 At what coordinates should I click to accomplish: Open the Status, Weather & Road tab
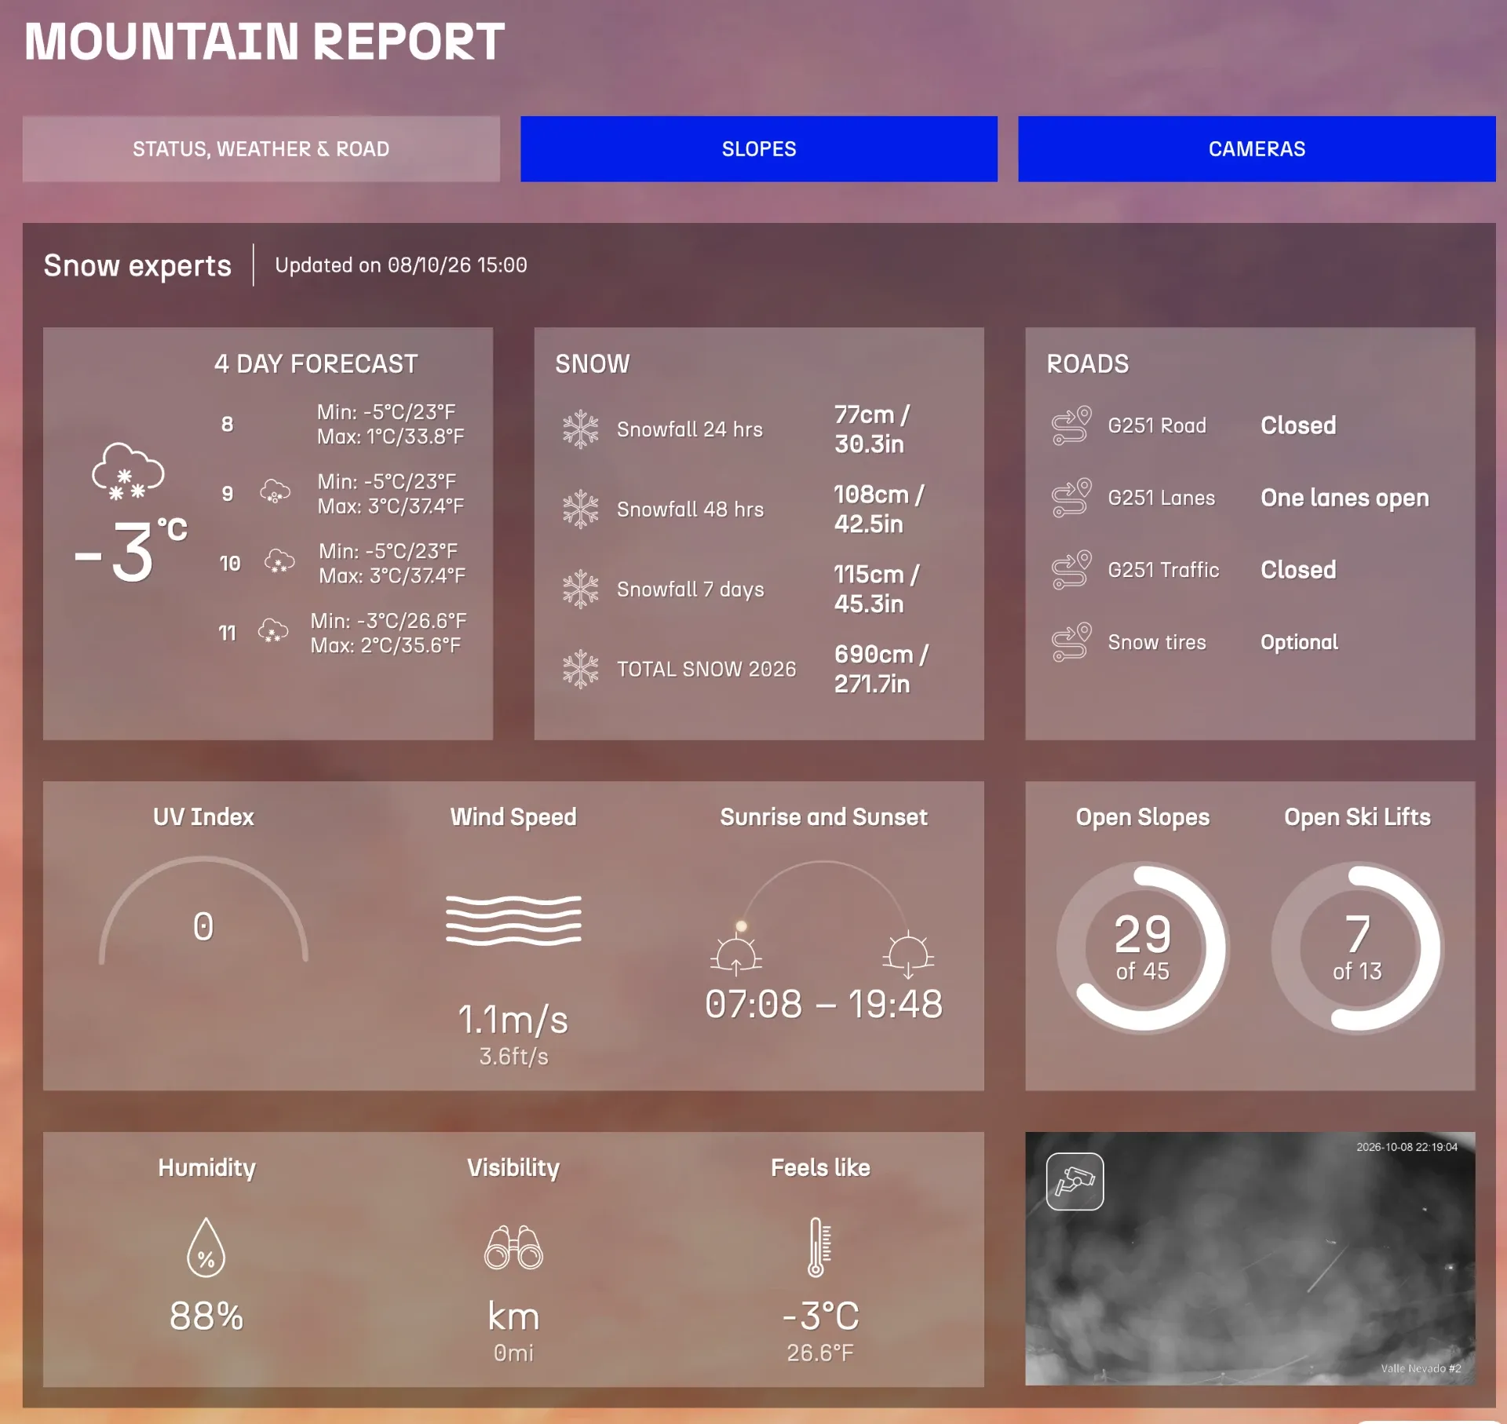click(261, 149)
